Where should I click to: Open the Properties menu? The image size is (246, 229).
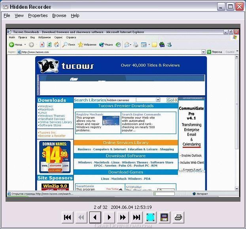[x=38, y=15]
